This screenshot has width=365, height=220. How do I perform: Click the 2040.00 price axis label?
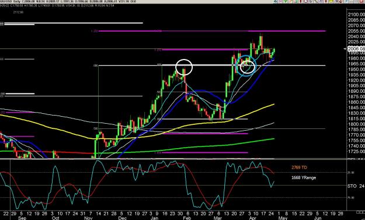pyautogui.click(x=356, y=37)
